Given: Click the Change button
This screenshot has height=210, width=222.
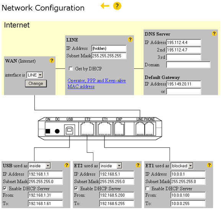Looking at the screenshot, I should pyautogui.click(x=36, y=83).
